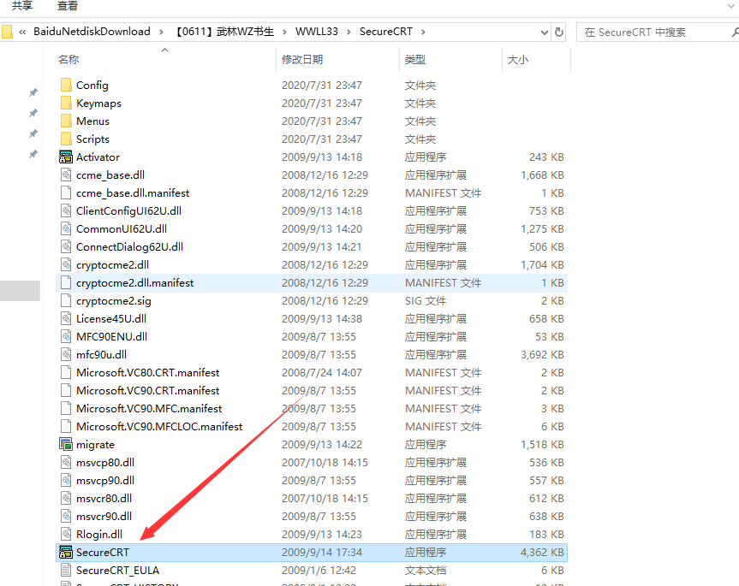Sort files by the 修改日期 column header

[x=302, y=60]
